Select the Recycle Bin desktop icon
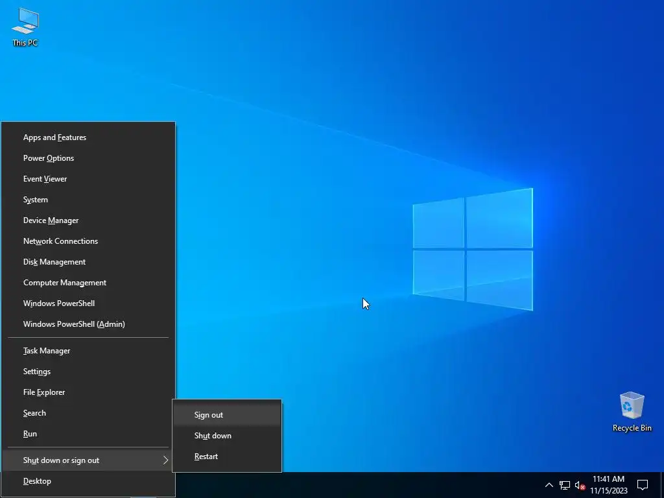The image size is (664, 498). 632,411
